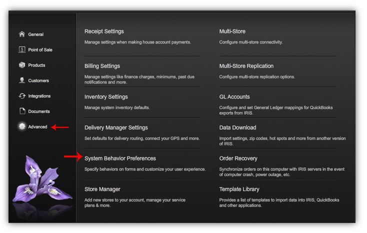Open Delivery Manager Settings
This screenshot has height=233, width=367.
pyautogui.click(x=116, y=128)
